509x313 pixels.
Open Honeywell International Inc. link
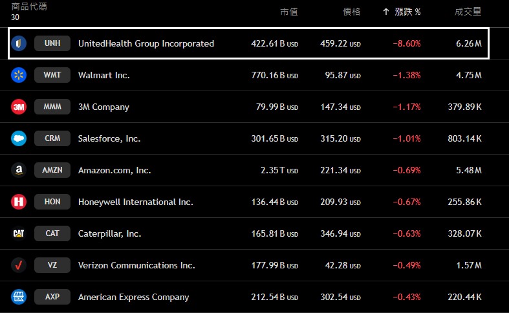(135, 202)
